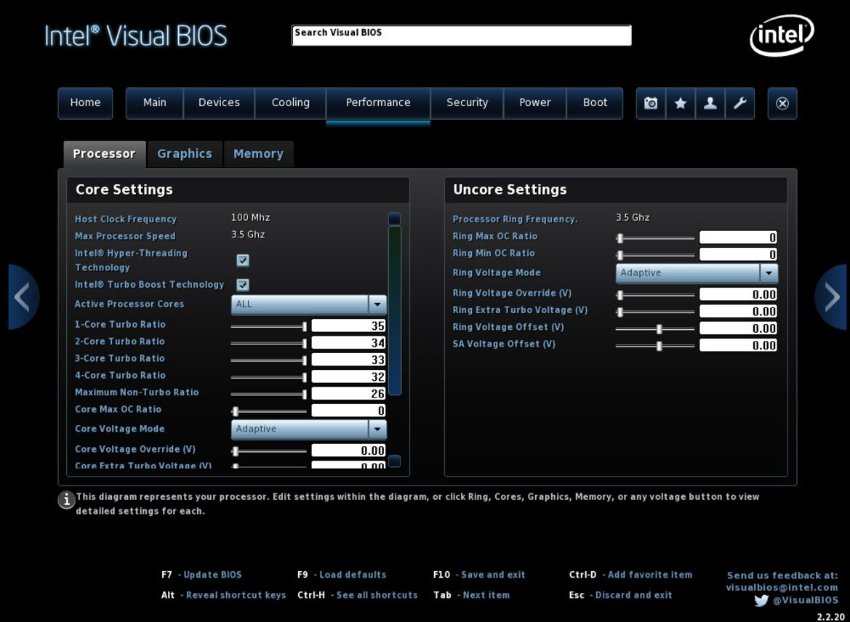Open the Main menu tab

click(x=154, y=103)
